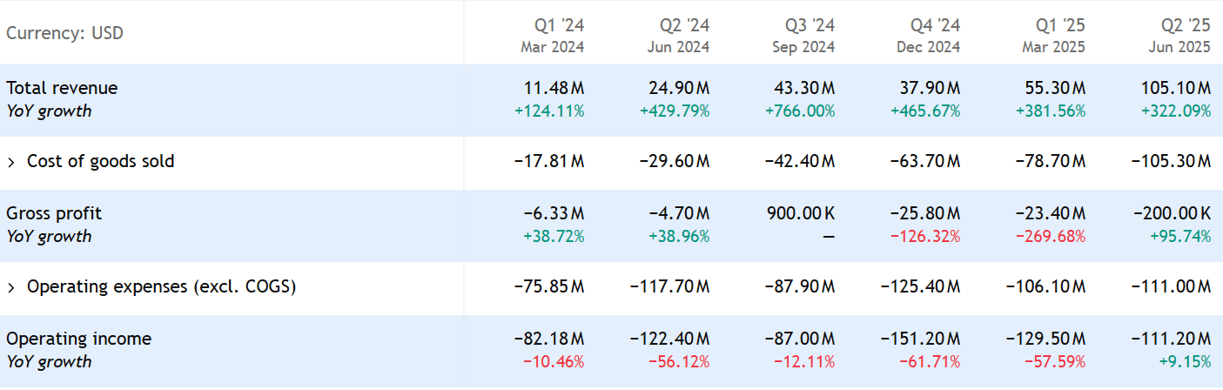Click Q1 '25 gross profit growth −269.68%

(1050, 237)
